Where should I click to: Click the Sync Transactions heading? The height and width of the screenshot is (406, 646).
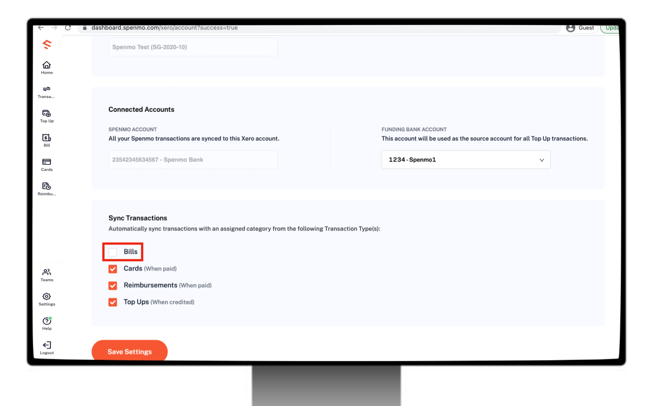tap(138, 218)
